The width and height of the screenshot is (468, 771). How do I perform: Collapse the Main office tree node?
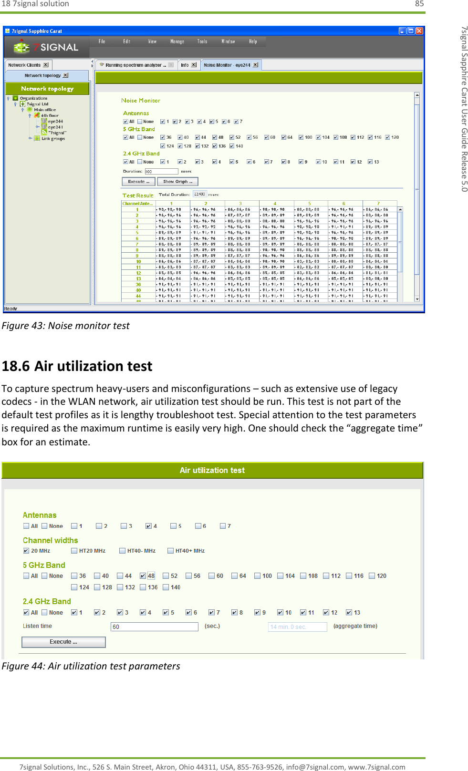pos(22,110)
